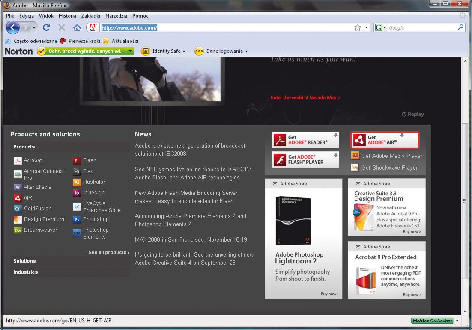Click the Identity Safe lock icon
The image size is (472, 330).
tap(145, 51)
